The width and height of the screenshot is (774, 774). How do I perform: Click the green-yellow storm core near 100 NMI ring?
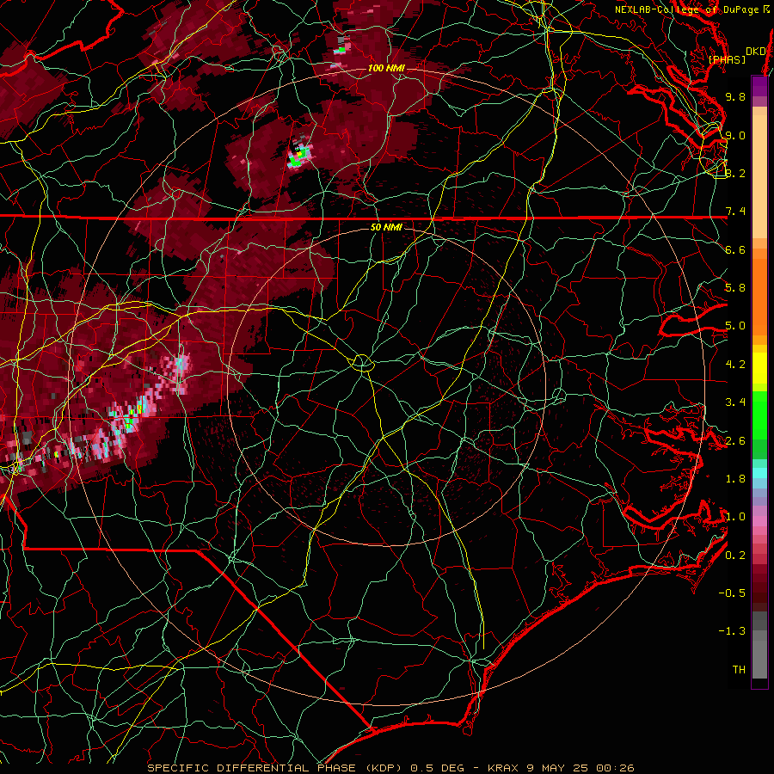[298, 156]
